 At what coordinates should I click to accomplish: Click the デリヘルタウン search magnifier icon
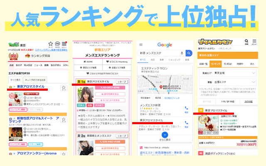click(246, 41)
